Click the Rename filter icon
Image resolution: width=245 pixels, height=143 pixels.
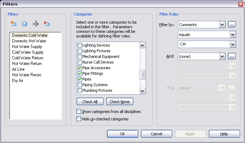point(35,24)
